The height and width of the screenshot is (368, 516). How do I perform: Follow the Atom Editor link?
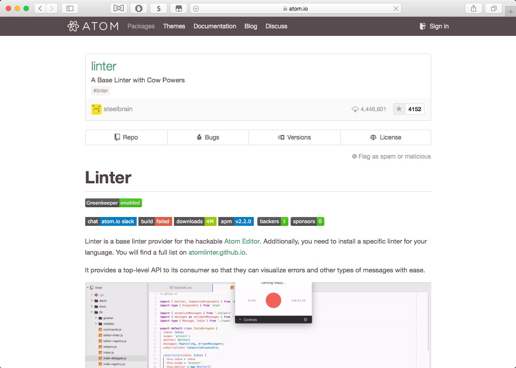point(242,241)
